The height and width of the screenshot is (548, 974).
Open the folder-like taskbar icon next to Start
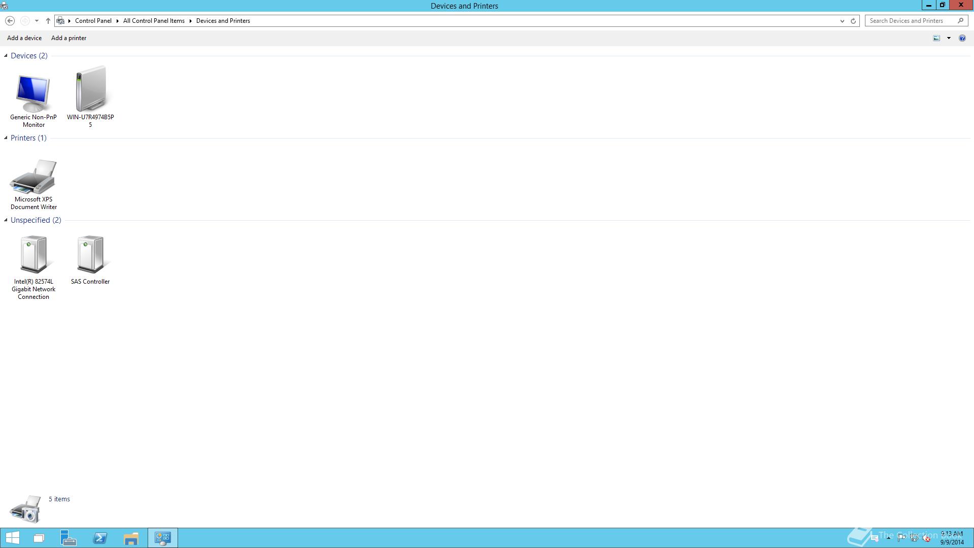[39, 538]
